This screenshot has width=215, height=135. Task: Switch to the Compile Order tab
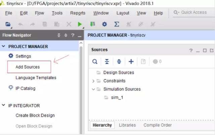[x=157, y=125]
